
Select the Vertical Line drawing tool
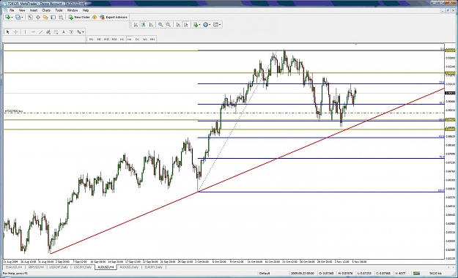click(25, 32)
